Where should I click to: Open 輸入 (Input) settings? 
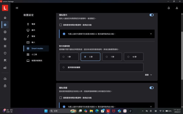tap(36, 42)
